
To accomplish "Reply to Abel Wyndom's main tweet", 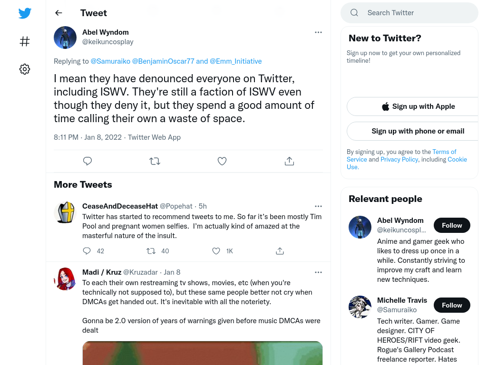I will [88, 161].
